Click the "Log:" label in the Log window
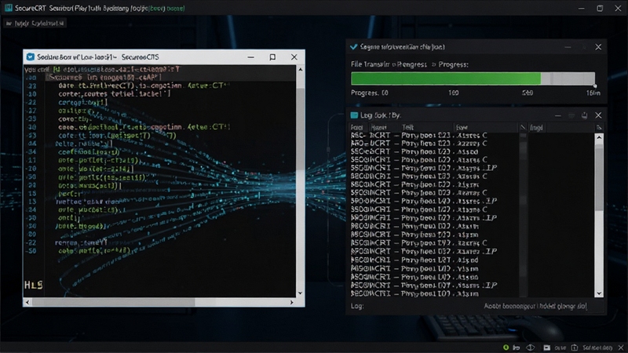628x353 pixels. coord(357,306)
